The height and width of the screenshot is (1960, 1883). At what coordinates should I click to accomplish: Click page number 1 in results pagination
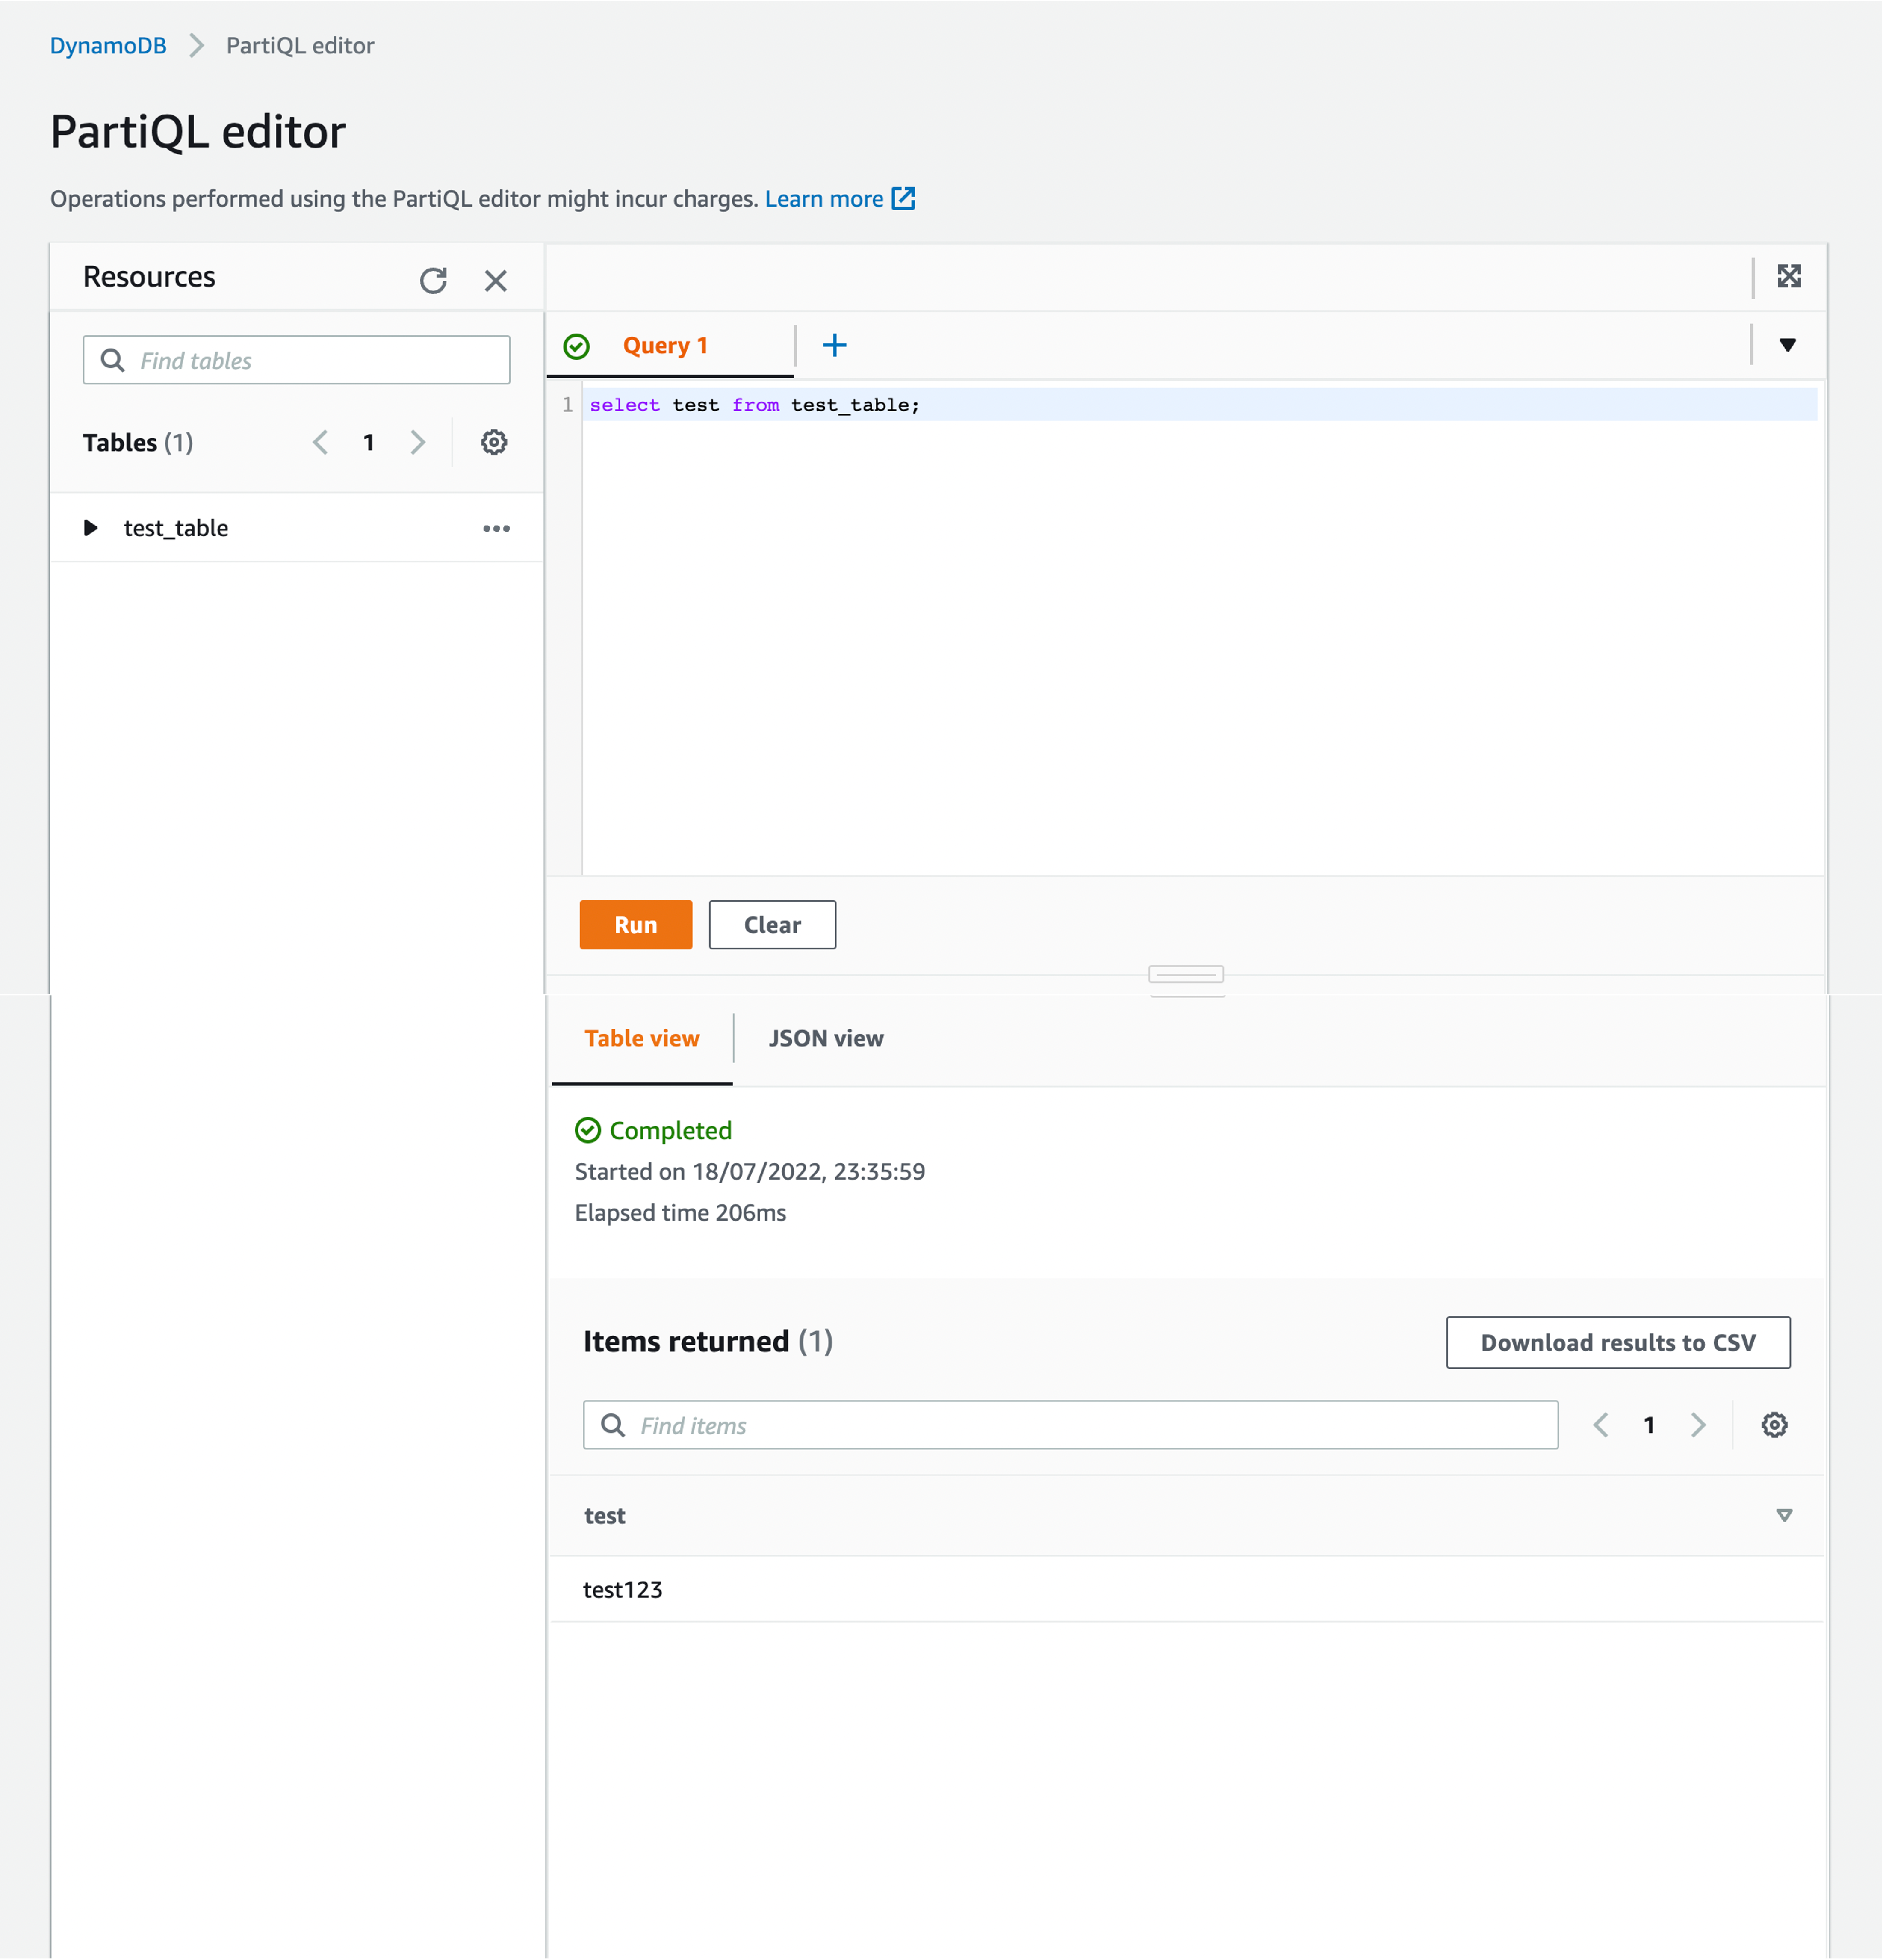coord(1649,1425)
